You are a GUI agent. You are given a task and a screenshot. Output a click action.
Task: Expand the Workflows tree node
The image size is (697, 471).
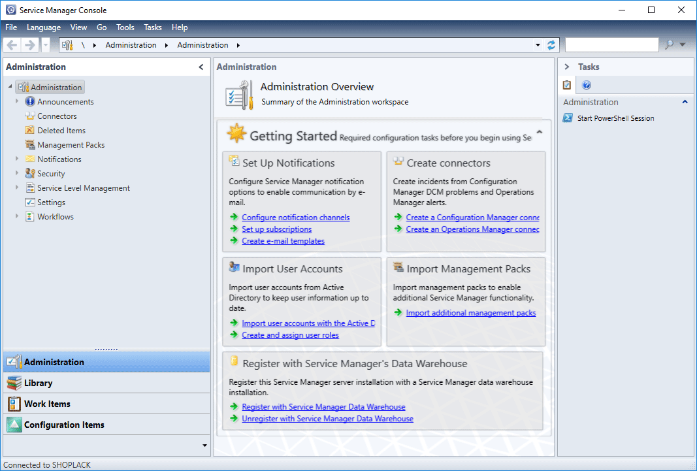tap(17, 216)
